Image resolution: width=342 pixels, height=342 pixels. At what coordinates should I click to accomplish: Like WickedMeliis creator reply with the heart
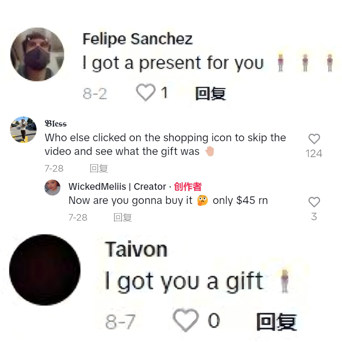pyautogui.click(x=314, y=202)
